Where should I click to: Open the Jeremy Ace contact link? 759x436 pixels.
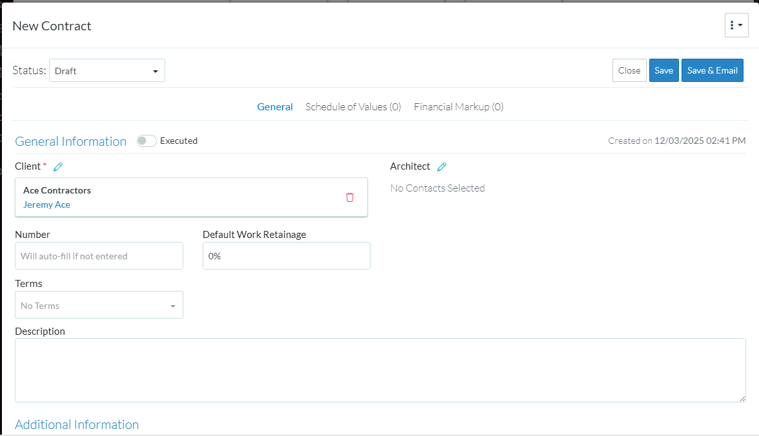(46, 204)
